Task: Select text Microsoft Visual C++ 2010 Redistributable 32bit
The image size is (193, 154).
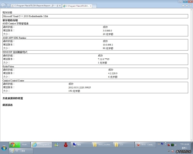Action: coord(25,16)
